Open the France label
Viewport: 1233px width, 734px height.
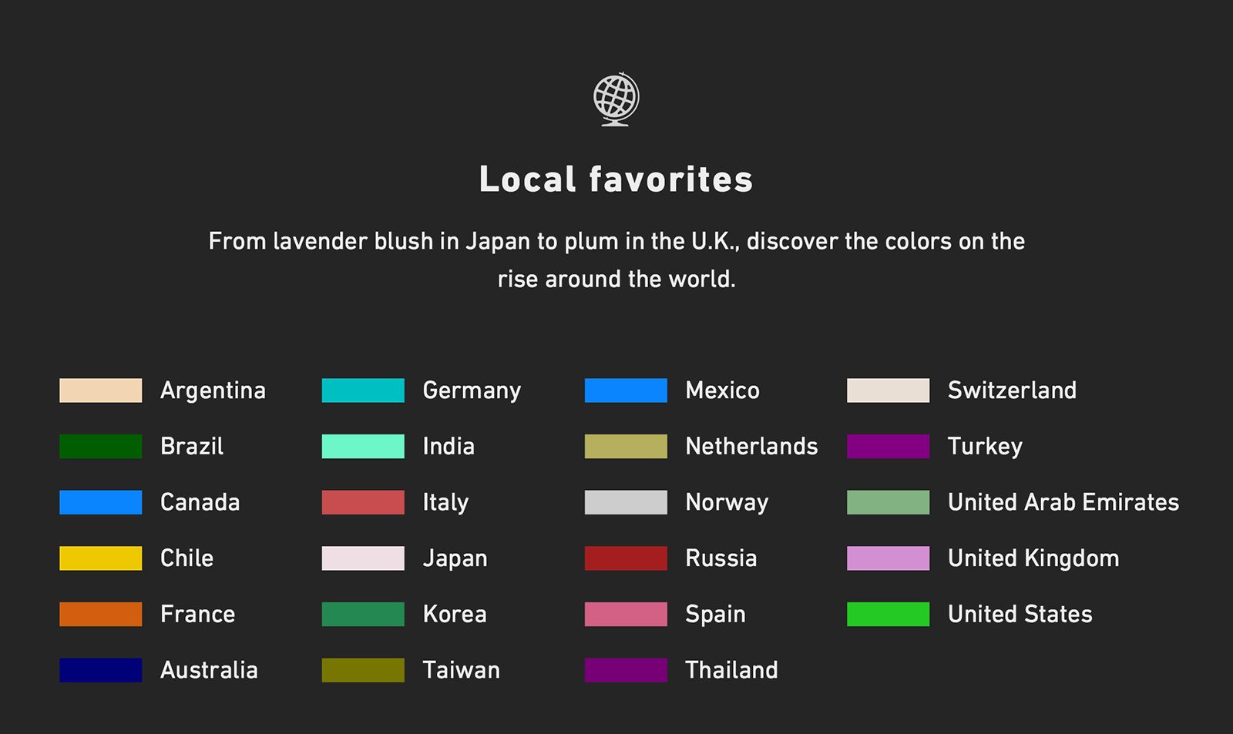197,615
